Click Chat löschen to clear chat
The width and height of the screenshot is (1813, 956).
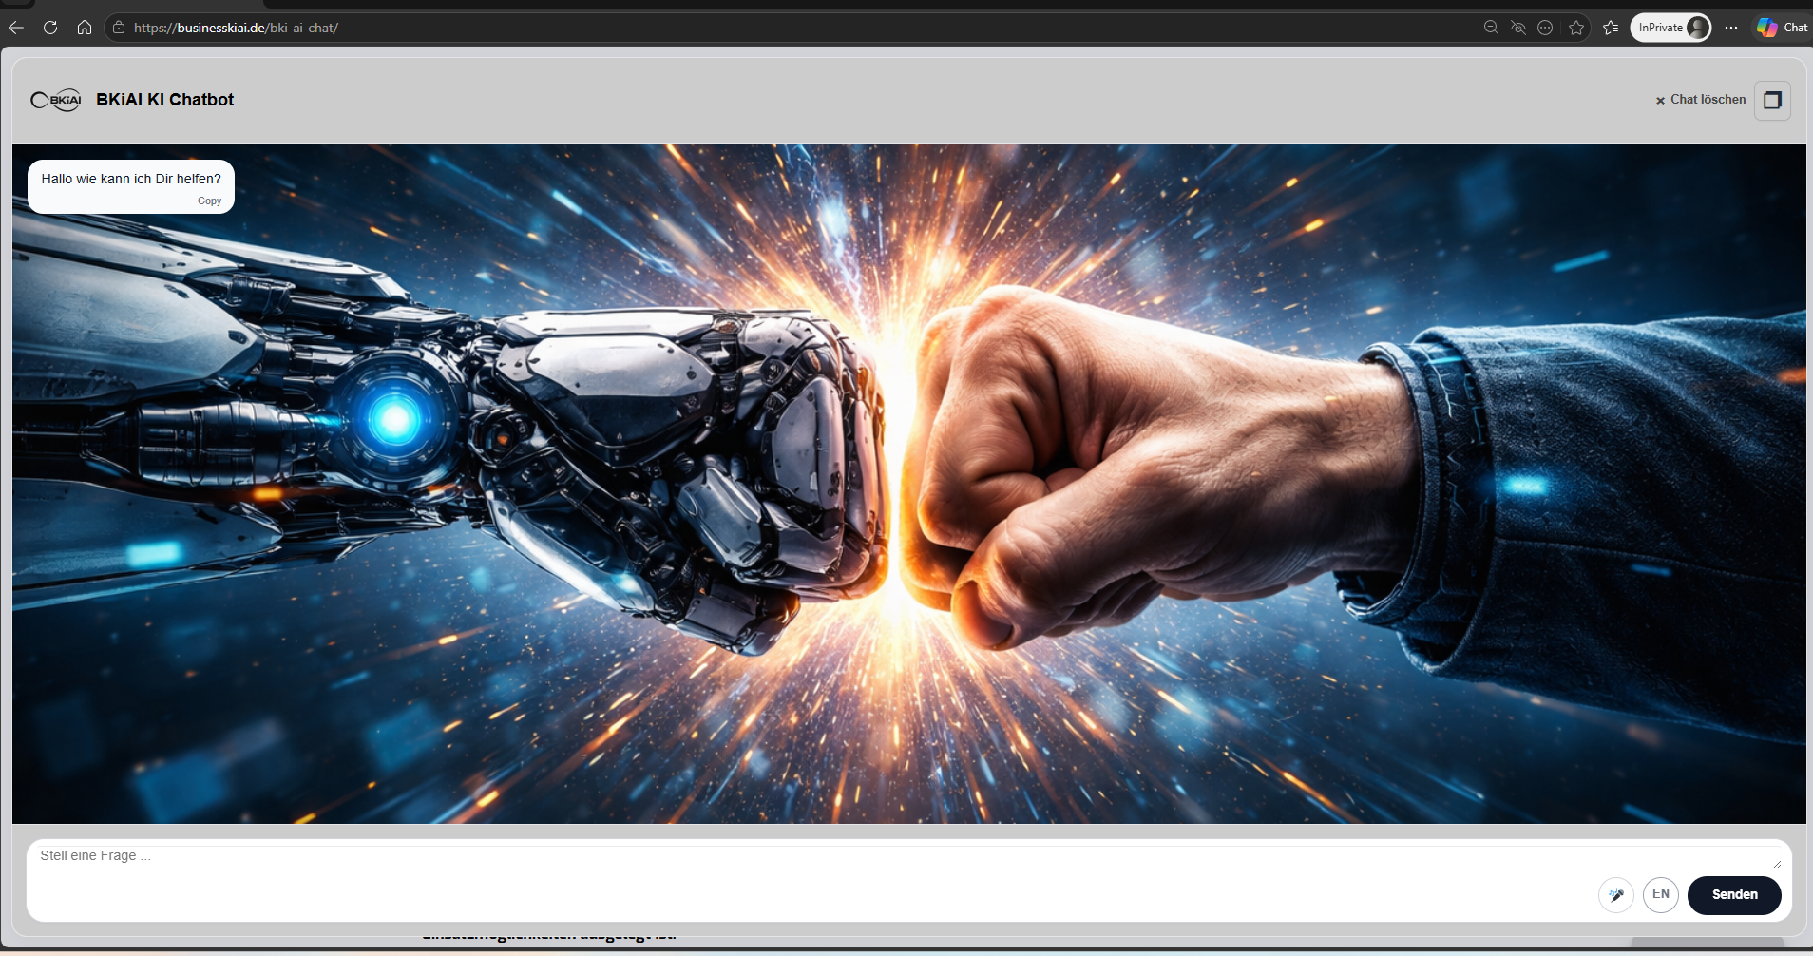coord(1701,100)
